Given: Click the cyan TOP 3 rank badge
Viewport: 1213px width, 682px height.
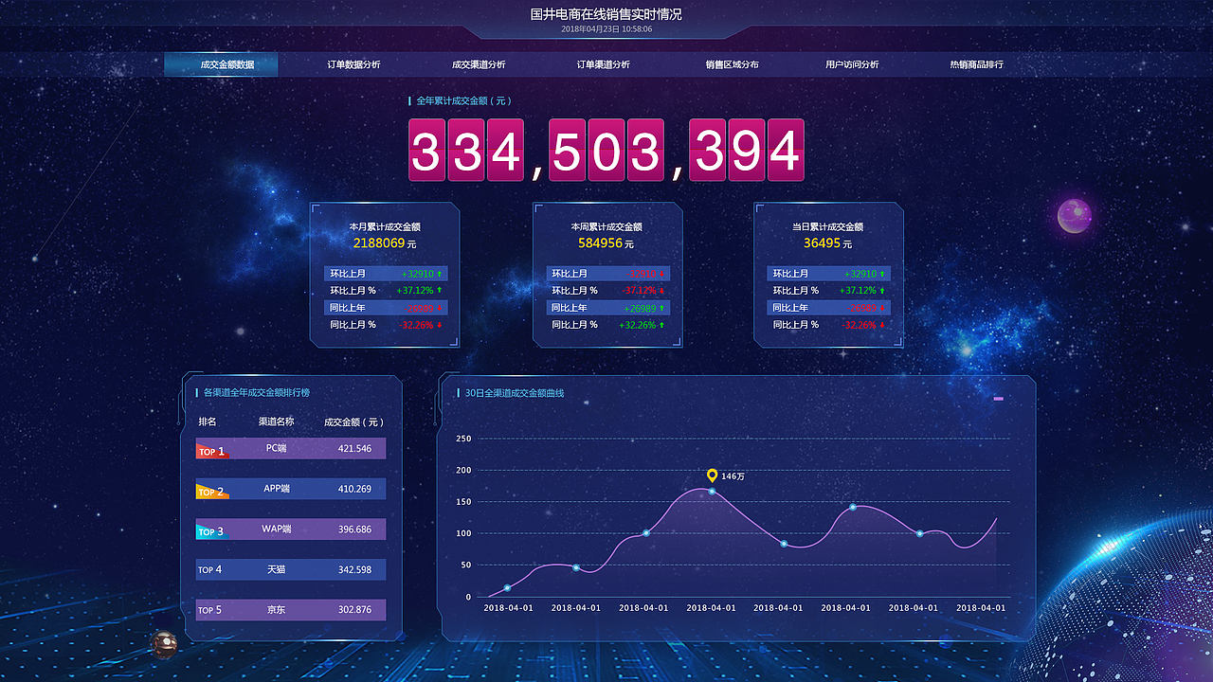Looking at the screenshot, I should pyautogui.click(x=211, y=530).
